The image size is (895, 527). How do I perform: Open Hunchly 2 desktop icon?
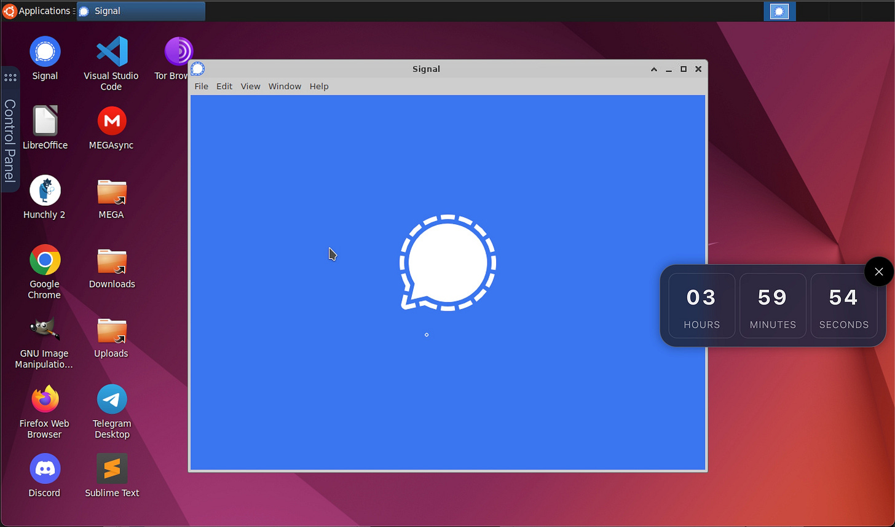pyautogui.click(x=45, y=190)
